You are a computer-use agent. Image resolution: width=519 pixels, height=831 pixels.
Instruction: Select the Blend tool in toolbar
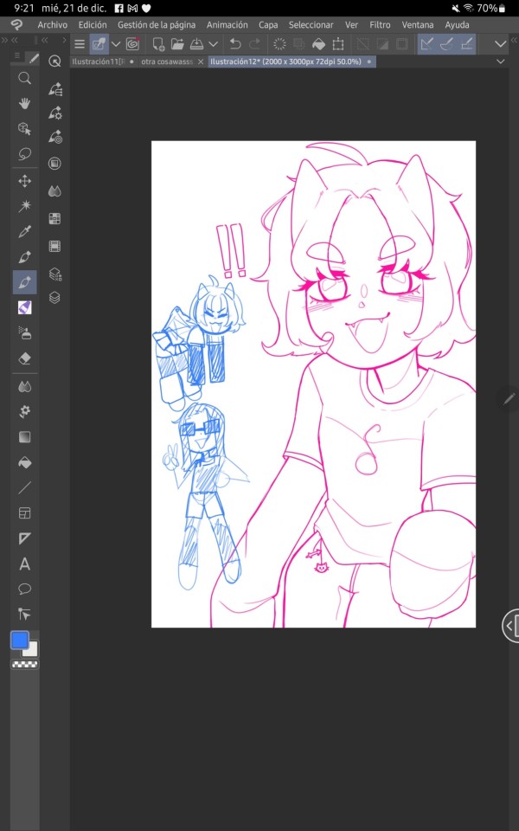coord(24,387)
